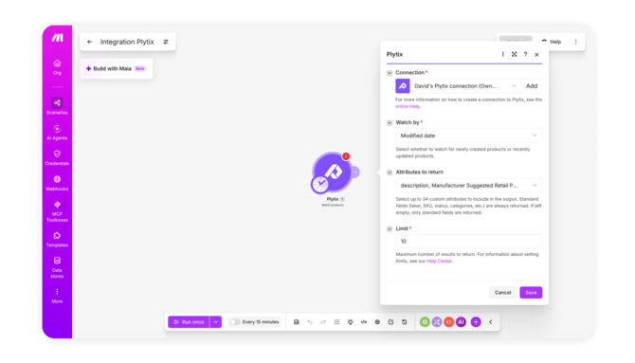Open the Help Center link
This screenshot has width=635, height=363.
440,262
